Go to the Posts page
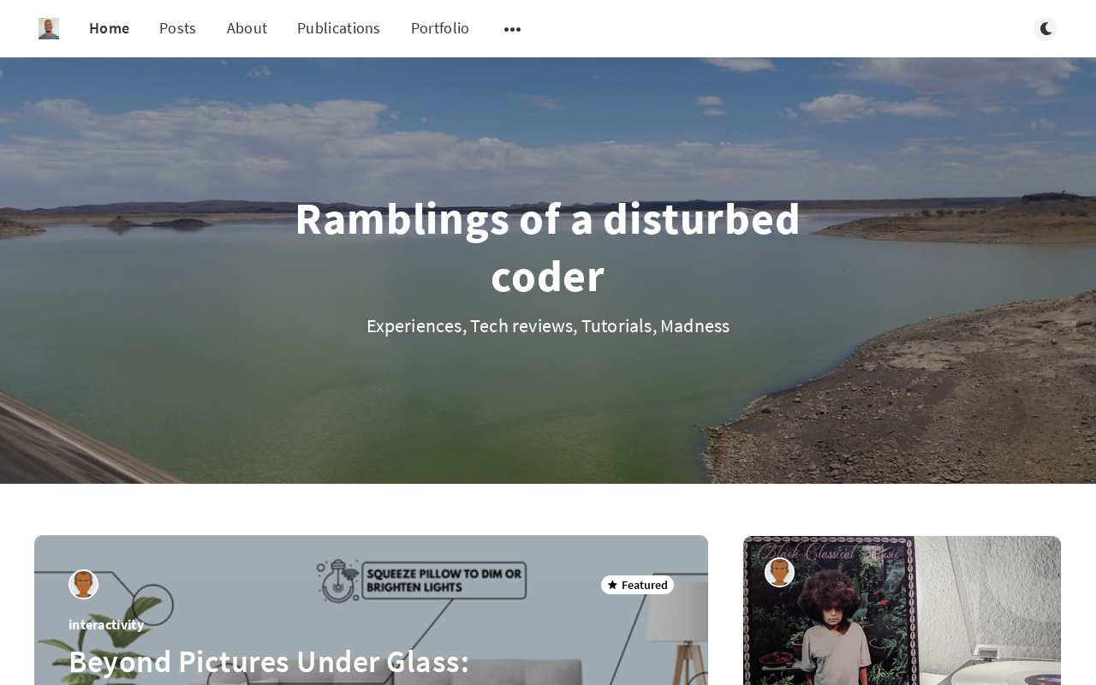The image size is (1096, 685). 177,28
